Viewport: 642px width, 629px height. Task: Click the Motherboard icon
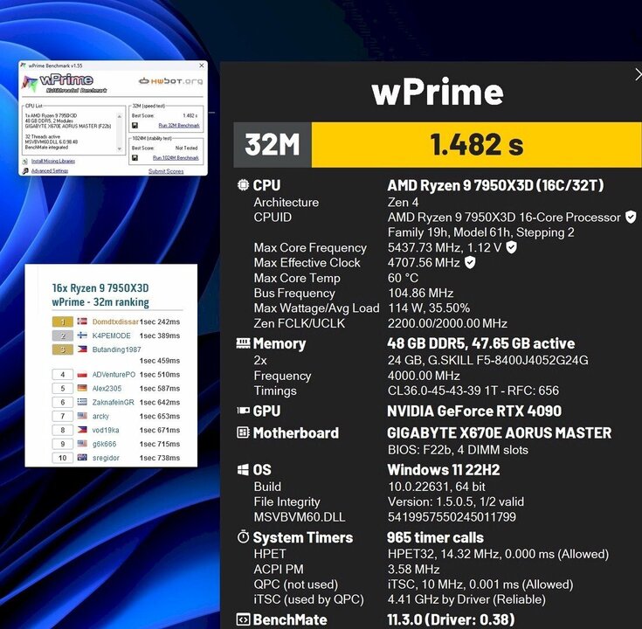pos(243,432)
